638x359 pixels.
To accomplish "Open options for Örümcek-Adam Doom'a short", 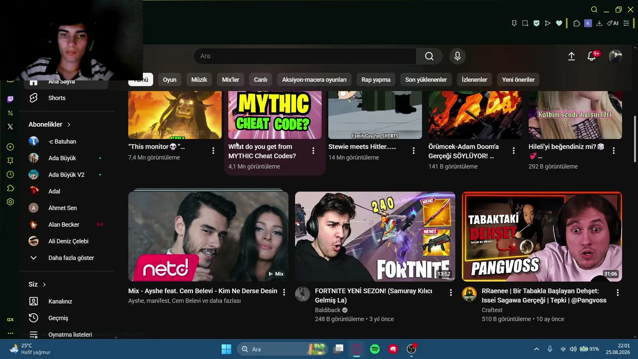I will 514,150.
